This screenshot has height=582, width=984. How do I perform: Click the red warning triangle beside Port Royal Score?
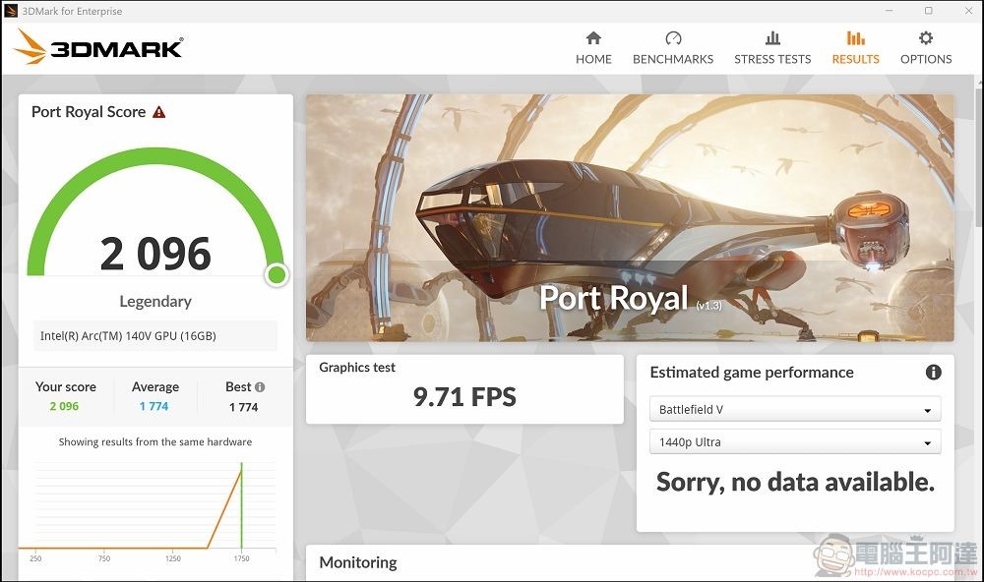[x=159, y=112]
